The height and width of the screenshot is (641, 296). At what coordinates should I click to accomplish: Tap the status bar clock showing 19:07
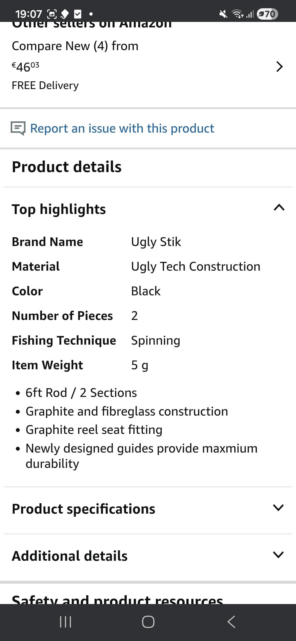pos(29,14)
